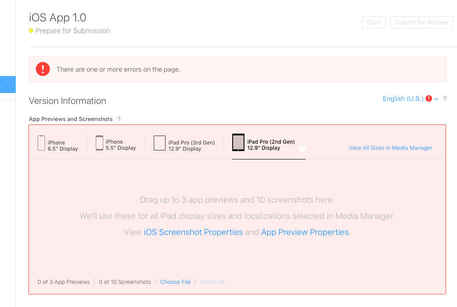Image resolution: width=457 pixels, height=307 pixels.
Task: Click the red error badge beside English (U.S.)
Action: point(429,99)
